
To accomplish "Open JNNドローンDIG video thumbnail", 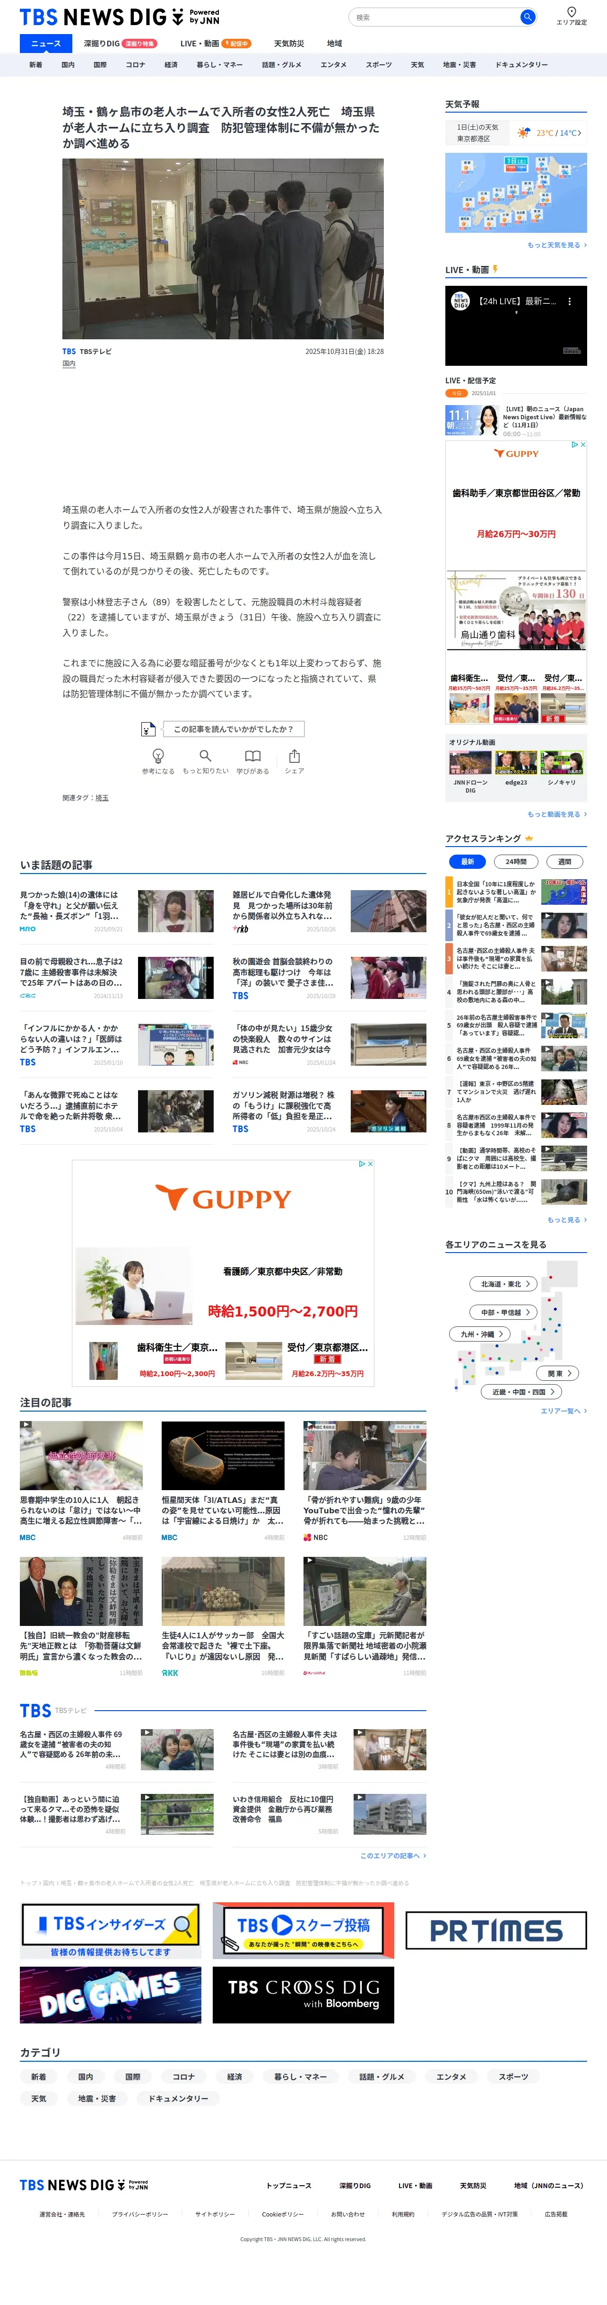I will point(470,763).
